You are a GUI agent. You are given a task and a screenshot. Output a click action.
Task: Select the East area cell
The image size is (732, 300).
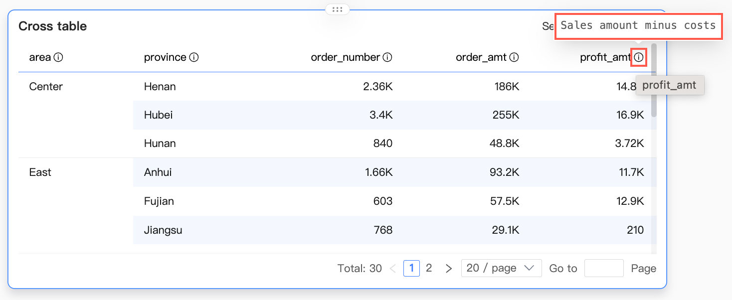(x=40, y=172)
